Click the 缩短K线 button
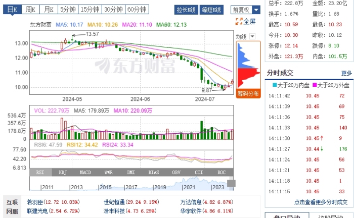Viewport: 354px width, 218px height. [211, 10]
